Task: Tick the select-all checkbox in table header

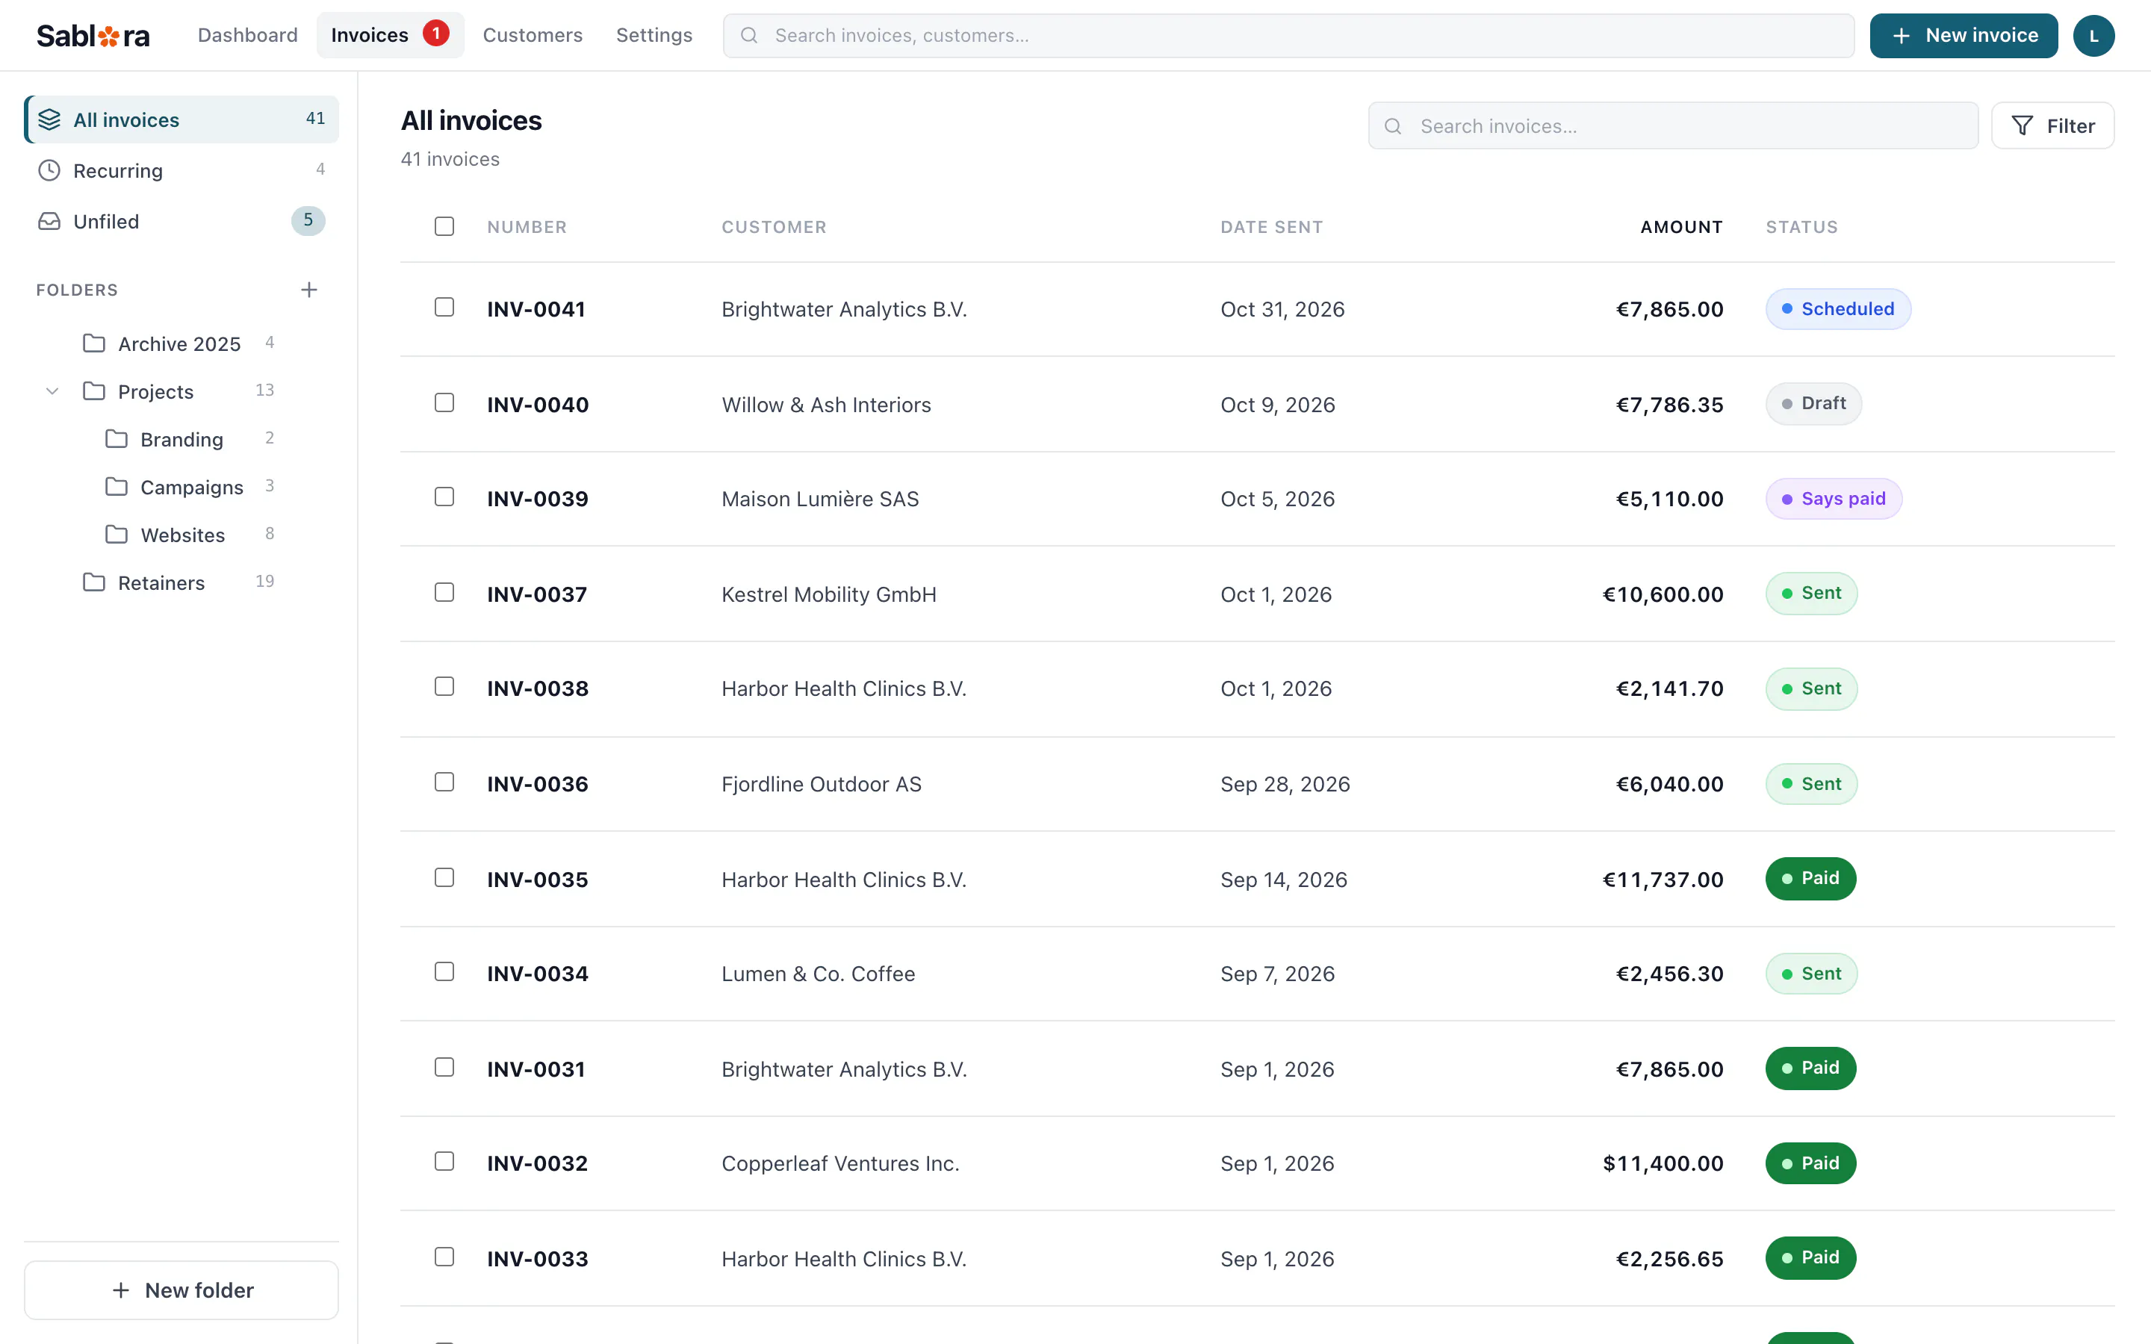Action: pyautogui.click(x=444, y=225)
